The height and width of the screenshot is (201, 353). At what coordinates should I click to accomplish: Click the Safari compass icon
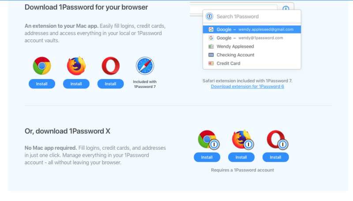[145, 66]
